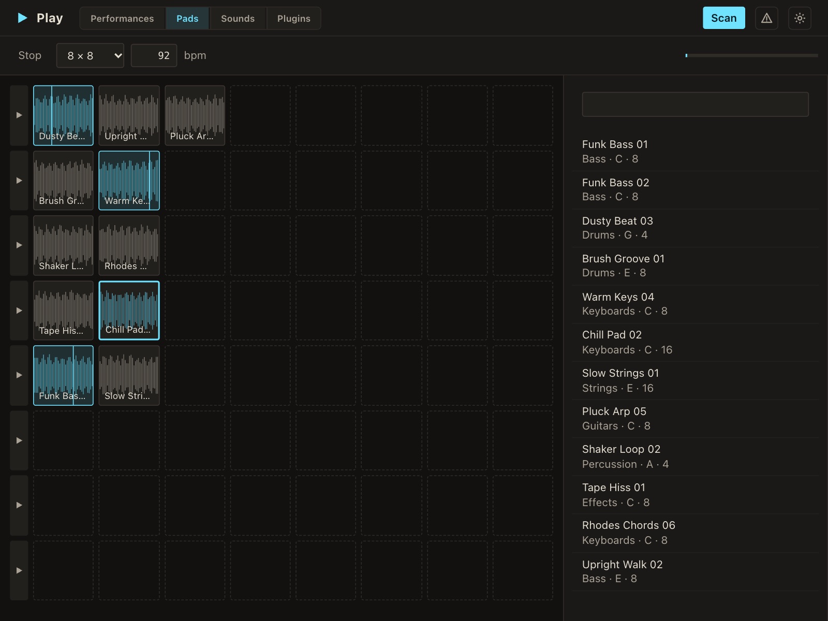Click the Scan button
The width and height of the screenshot is (828, 621).
click(x=723, y=18)
